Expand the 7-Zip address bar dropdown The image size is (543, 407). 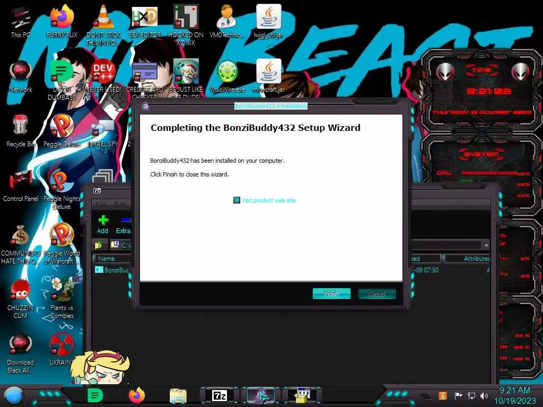click(486, 245)
